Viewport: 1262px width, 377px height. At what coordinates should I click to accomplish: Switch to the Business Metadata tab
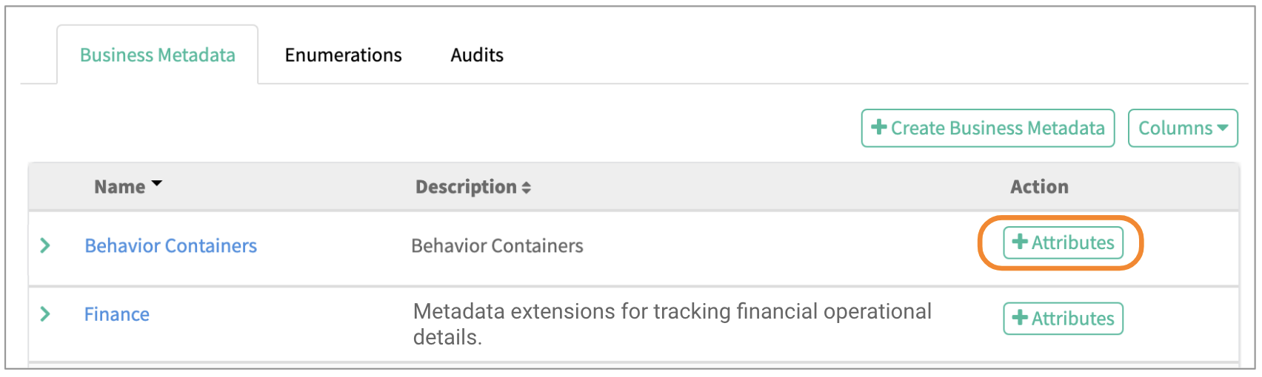tap(157, 55)
